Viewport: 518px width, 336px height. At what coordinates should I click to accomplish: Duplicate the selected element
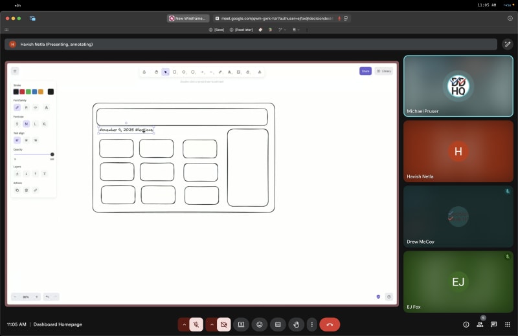coord(17,190)
